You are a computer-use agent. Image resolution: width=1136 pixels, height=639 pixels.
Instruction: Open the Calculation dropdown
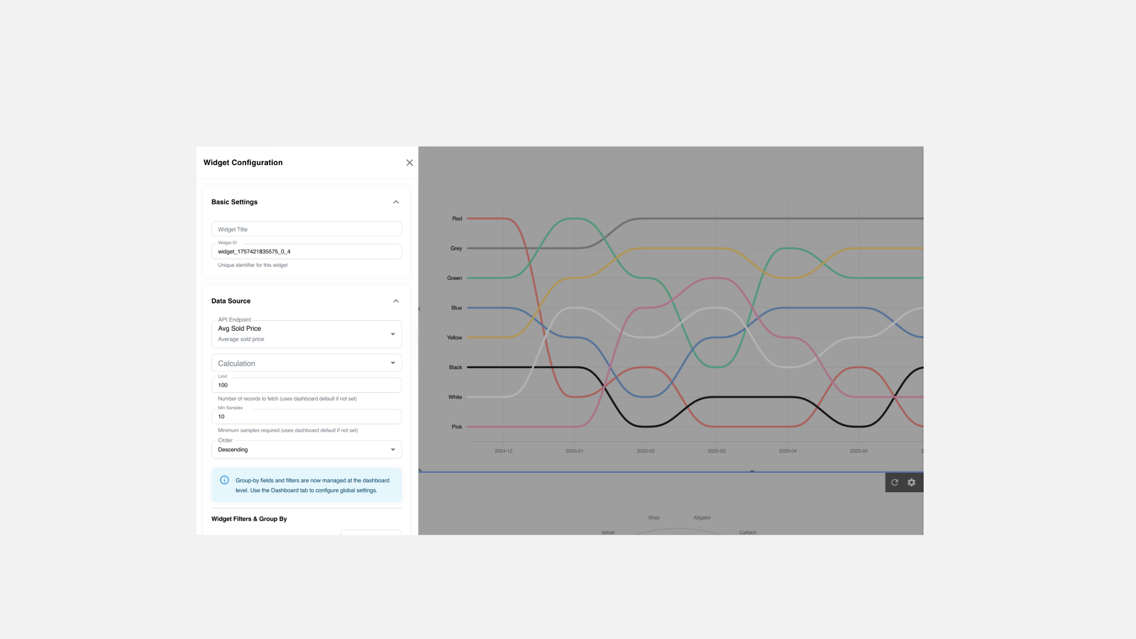coord(306,363)
